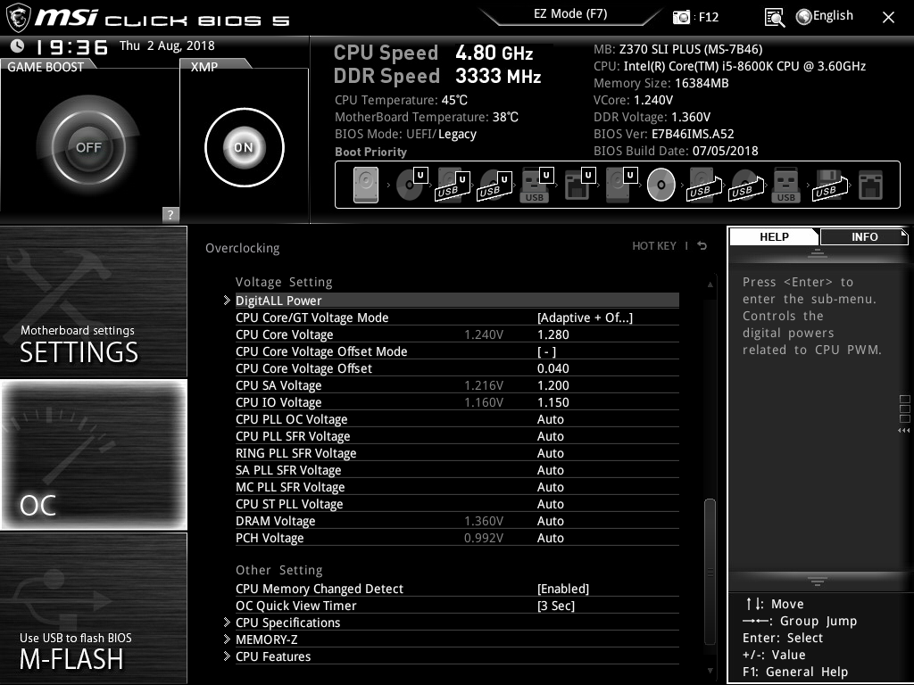Open the OC overclocking section
Screen dimensions: 914x685
pos(94,455)
